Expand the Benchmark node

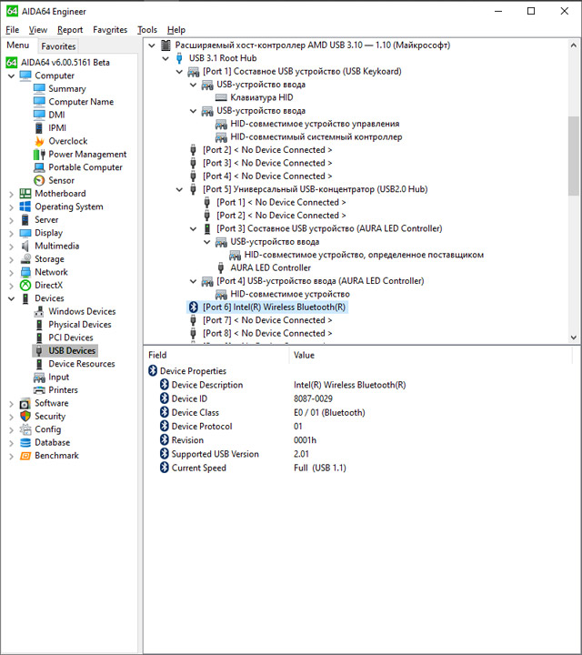[x=11, y=456]
